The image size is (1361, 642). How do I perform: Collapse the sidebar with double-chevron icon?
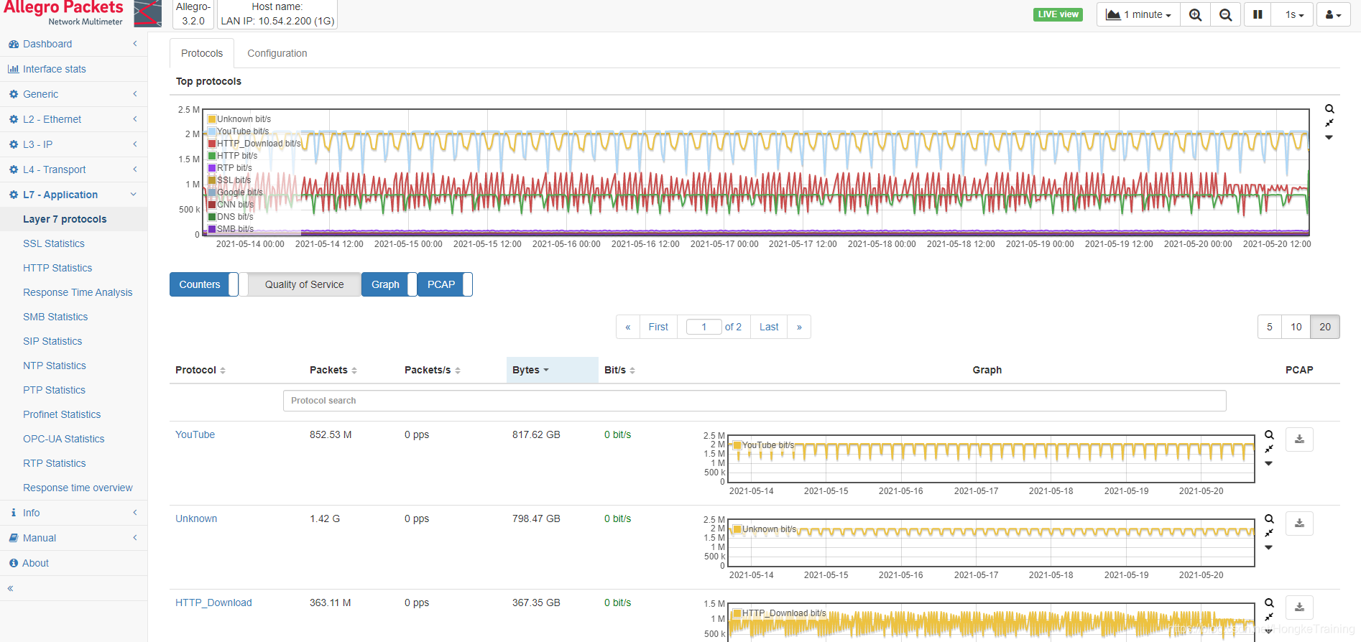(x=10, y=588)
